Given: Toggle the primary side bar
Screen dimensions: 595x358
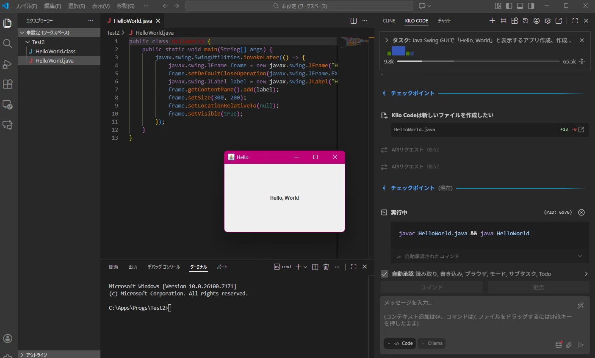Looking at the screenshot, I should [x=509, y=6].
